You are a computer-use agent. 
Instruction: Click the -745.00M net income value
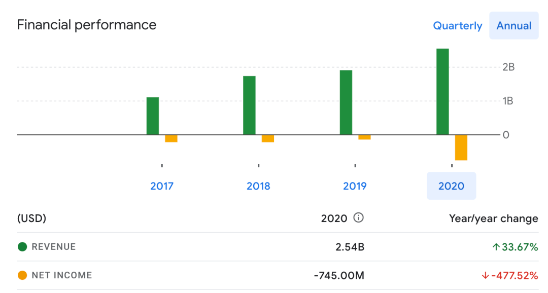(x=339, y=276)
